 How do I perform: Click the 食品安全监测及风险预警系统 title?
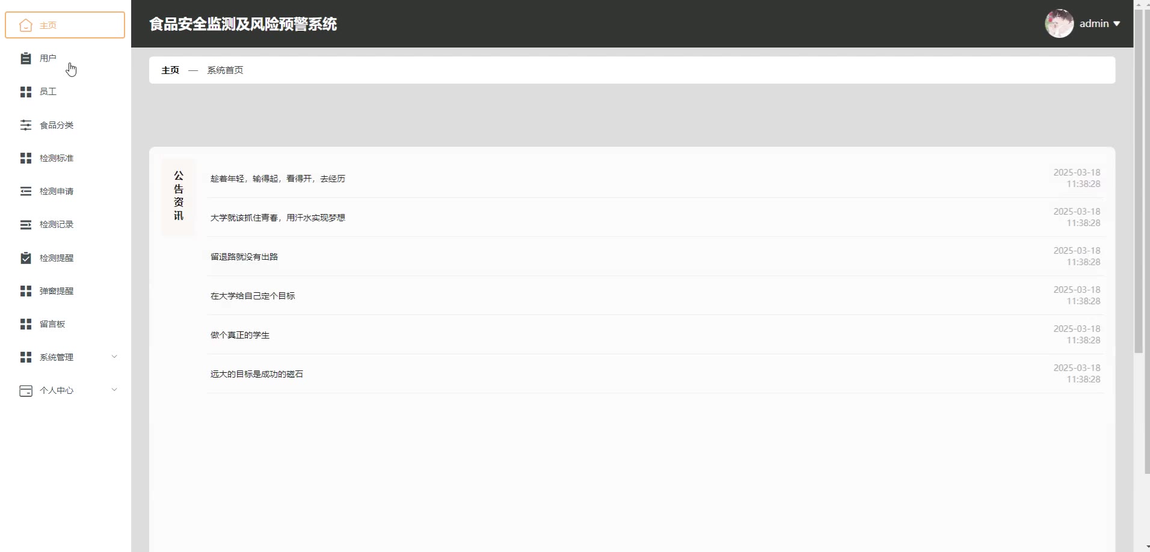243,24
